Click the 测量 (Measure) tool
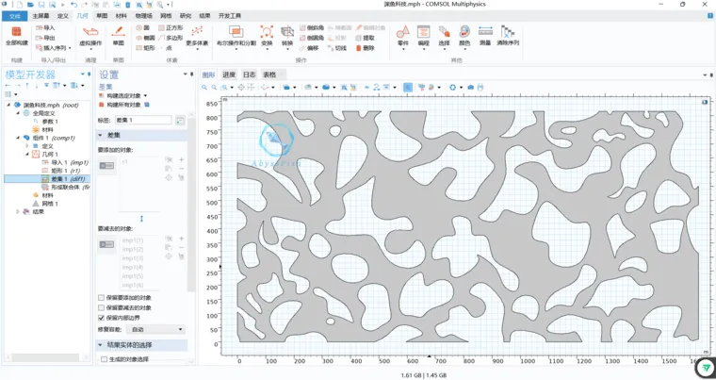The image size is (716, 380). pyautogui.click(x=485, y=36)
